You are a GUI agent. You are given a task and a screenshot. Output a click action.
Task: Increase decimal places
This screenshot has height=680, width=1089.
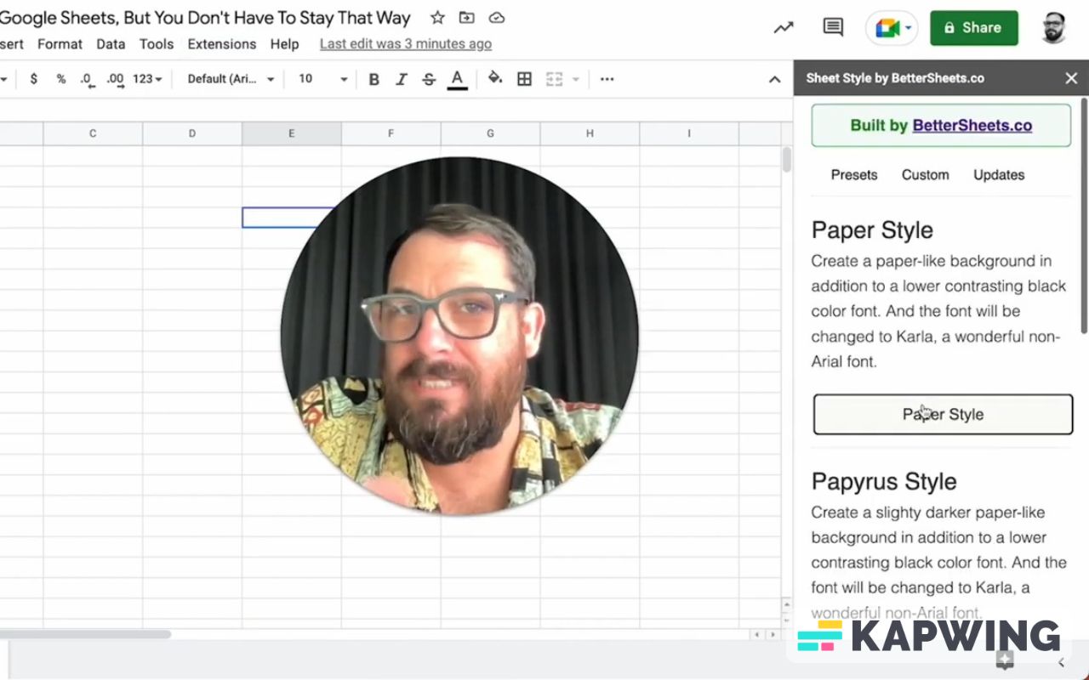(116, 79)
